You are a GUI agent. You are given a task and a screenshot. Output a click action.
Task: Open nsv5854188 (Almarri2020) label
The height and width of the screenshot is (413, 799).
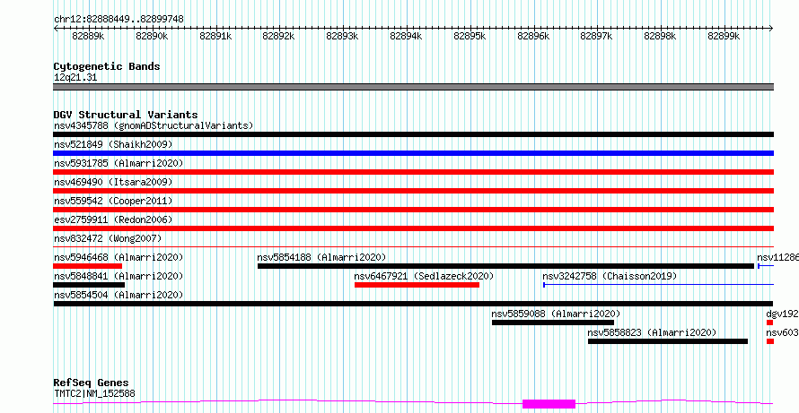pos(322,257)
